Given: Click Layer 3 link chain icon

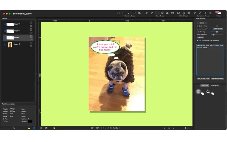Looking at the screenshot, I should (31, 33).
